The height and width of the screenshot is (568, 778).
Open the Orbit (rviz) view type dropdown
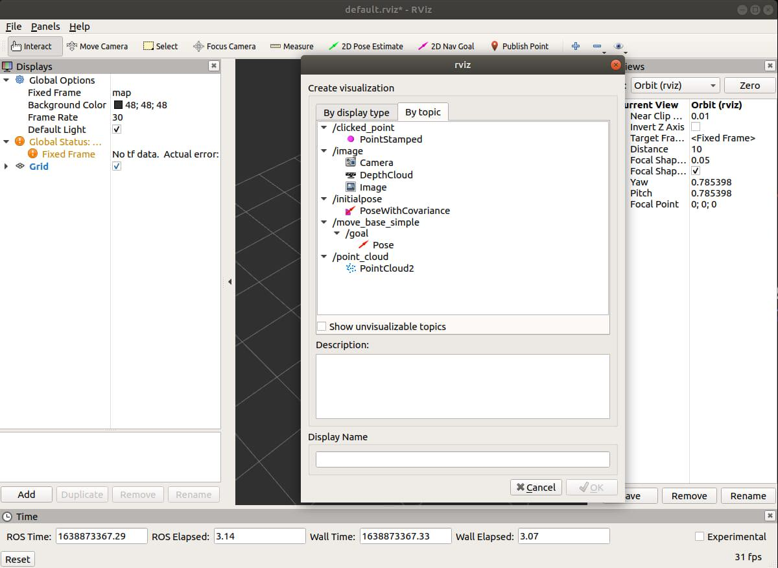pyautogui.click(x=674, y=86)
